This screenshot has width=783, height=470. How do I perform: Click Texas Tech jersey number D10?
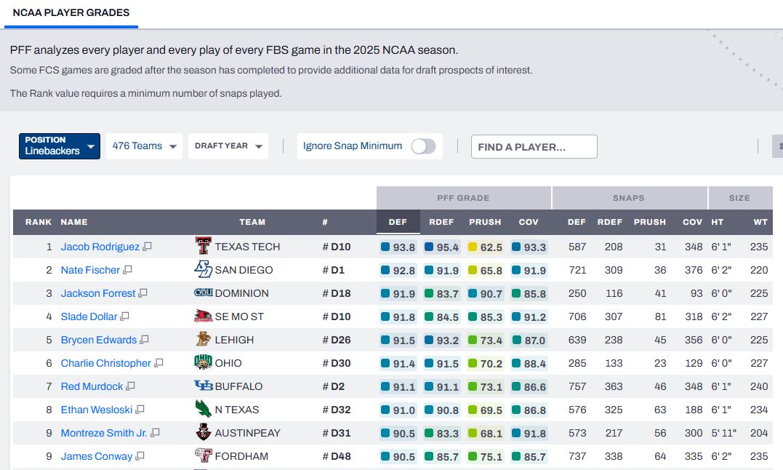(337, 246)
